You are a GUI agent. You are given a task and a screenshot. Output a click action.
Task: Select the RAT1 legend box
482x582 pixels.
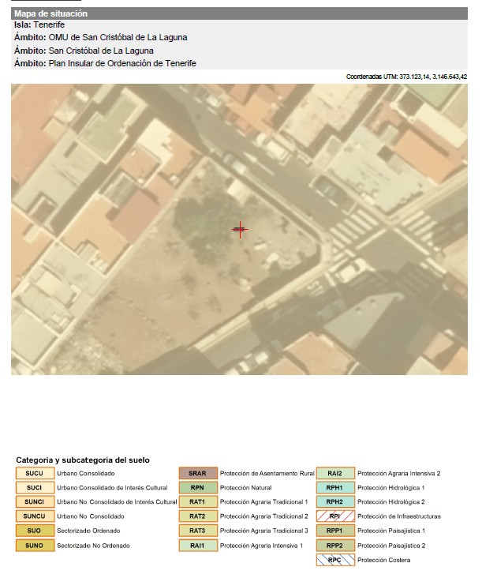(197, 502)
